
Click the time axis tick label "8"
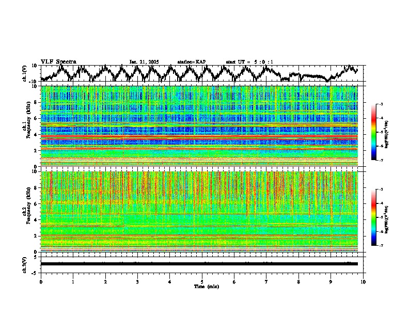(298, 282)
